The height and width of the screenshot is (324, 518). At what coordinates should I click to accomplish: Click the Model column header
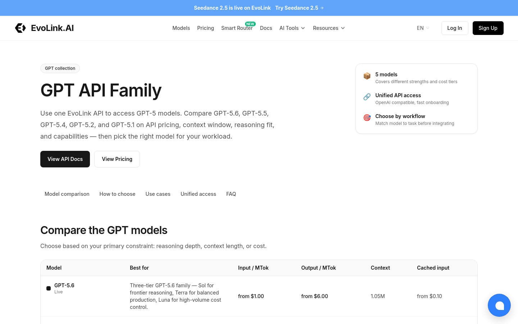pos(54,268)
